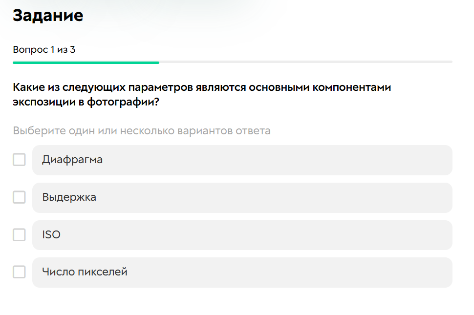
Task: Check the checkbox next to Выдержка
Action: pos(19,197)
